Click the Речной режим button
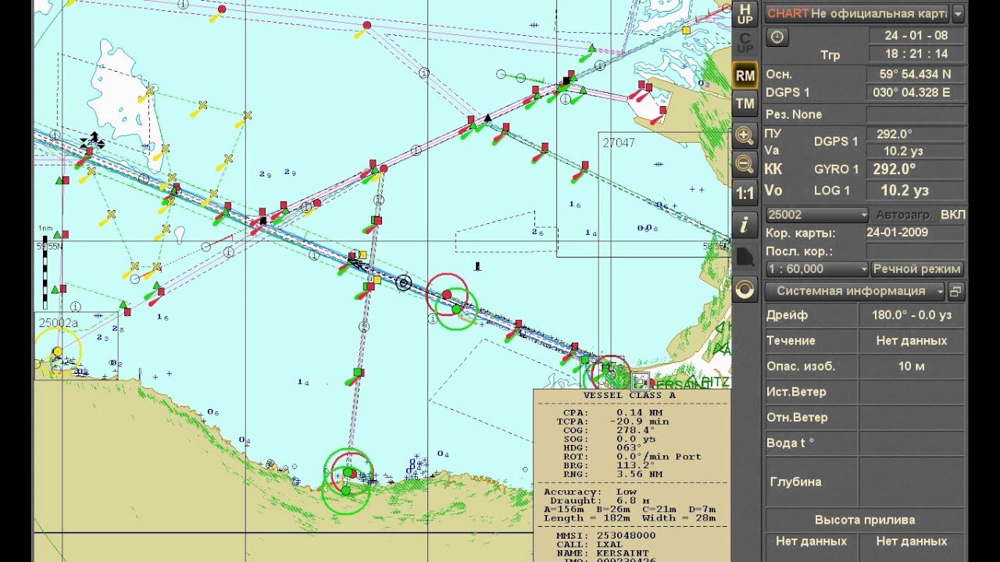Image resolution: width=1000 pixels, height=562 pixels. coord(917,269)
